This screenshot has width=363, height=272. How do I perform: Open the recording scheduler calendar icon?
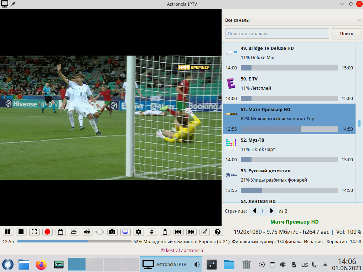[x=61, y=232]
